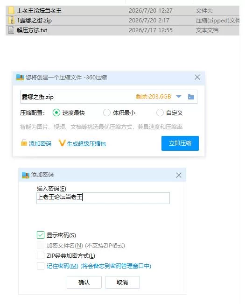Click the 360压缩 logo in the compress dialog title

pos(20,77)
